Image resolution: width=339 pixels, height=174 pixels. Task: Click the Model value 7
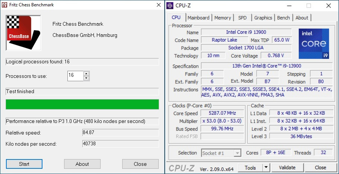267,74
